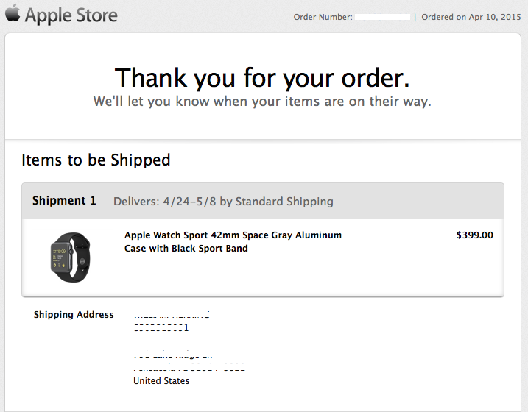Click the redacted second address line
The height and width of the screenshot is (412, 528).
coord(161,328)
